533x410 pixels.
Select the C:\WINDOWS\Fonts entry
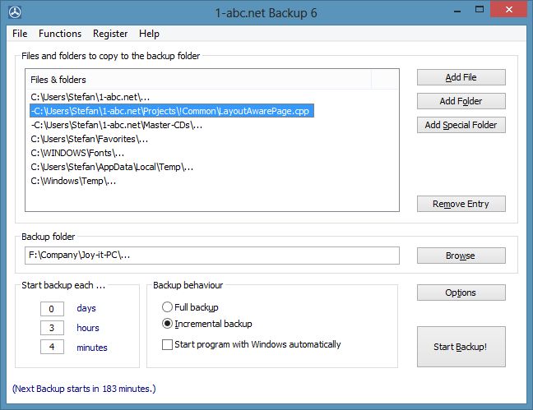(x=77, y=153)
